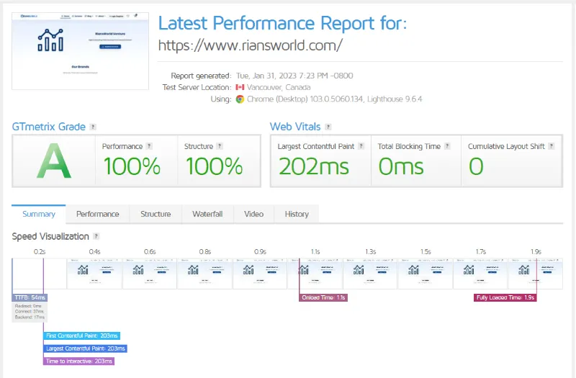Click the 0.8s filmstrip frame
The height and width of the screenshot is (378, 576).
point(204,274)
